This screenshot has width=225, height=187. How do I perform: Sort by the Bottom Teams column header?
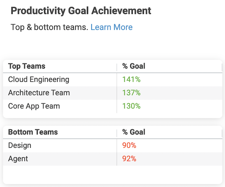point(33,132)
